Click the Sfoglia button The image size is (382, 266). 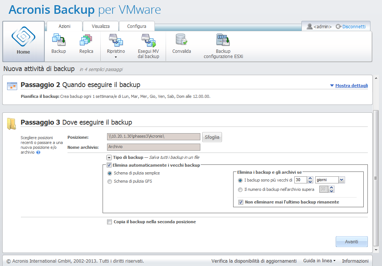[x=212, y=137]
